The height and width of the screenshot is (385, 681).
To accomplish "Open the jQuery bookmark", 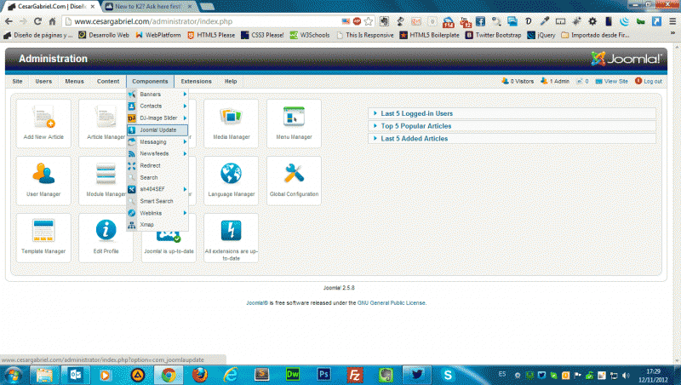I will click(541, 35).
